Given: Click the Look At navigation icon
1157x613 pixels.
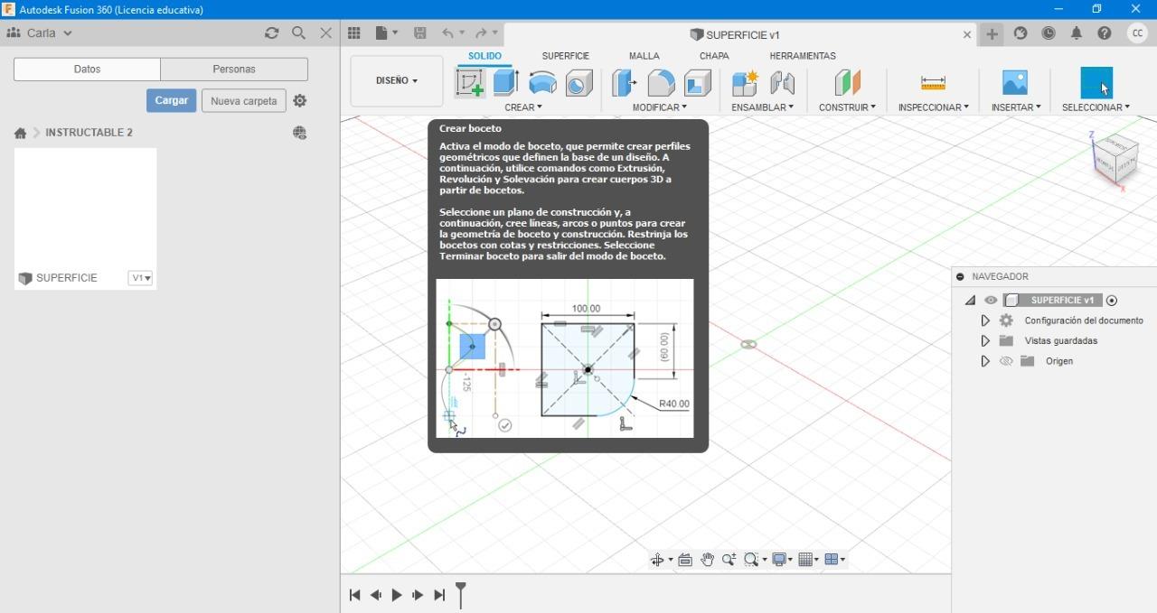Looking at the screenshot, I should pyautogui.click(x=685, y=560).
